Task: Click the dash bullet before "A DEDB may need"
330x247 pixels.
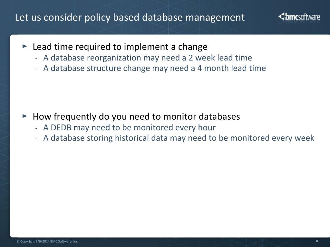Action: (36, 128)
